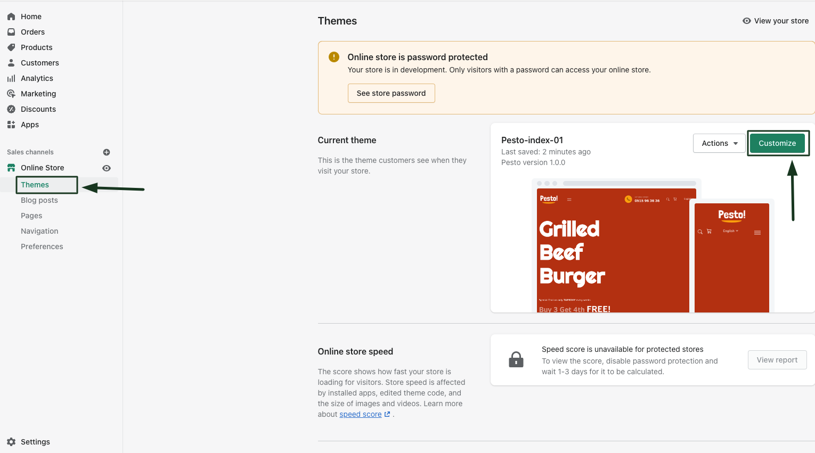
Task: Click the Customers person icon
Action: point(11,63)
